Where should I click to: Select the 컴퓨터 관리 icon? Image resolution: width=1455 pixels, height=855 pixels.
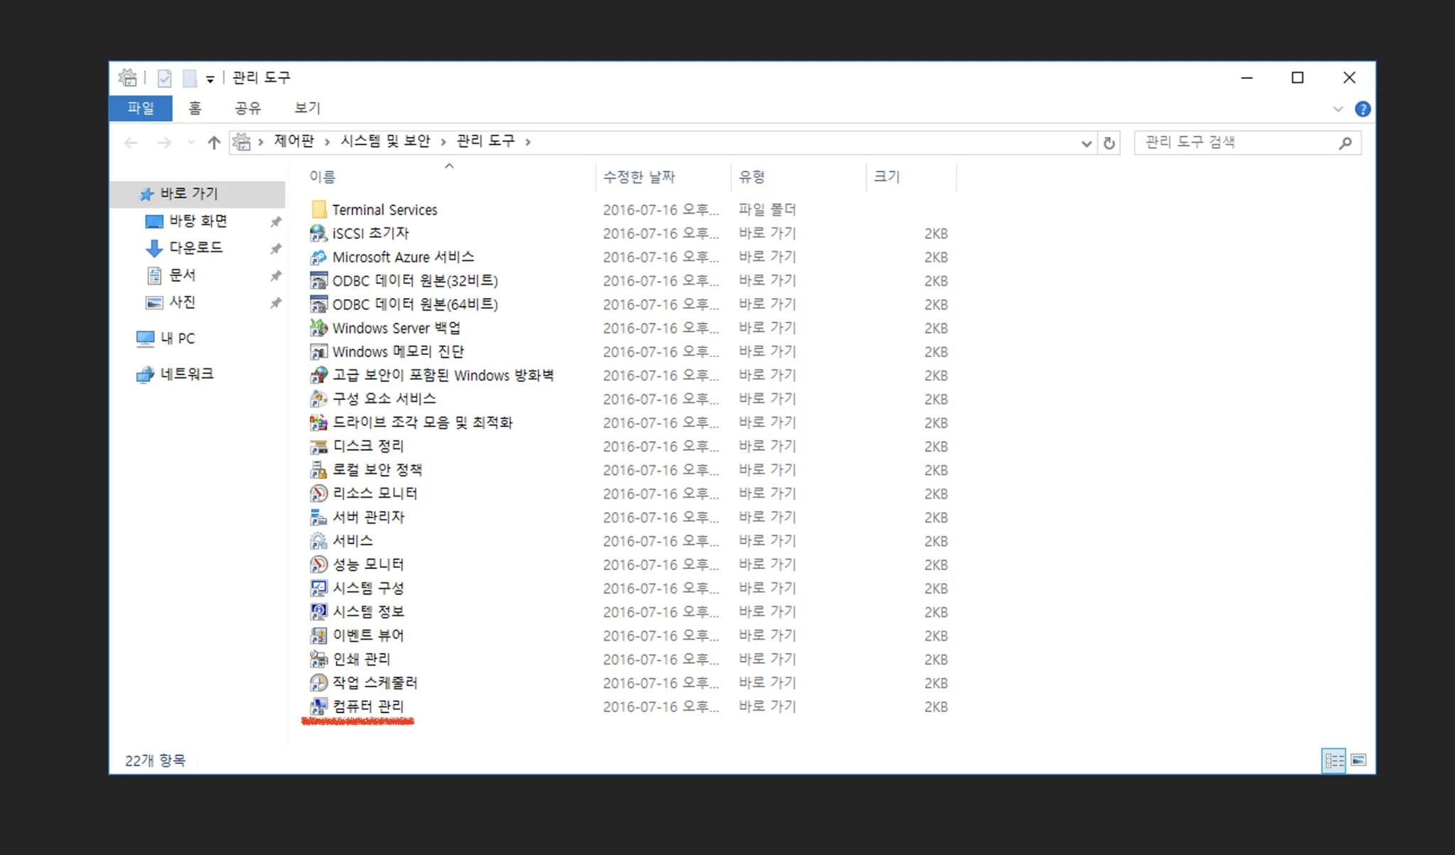pos(318,707)
